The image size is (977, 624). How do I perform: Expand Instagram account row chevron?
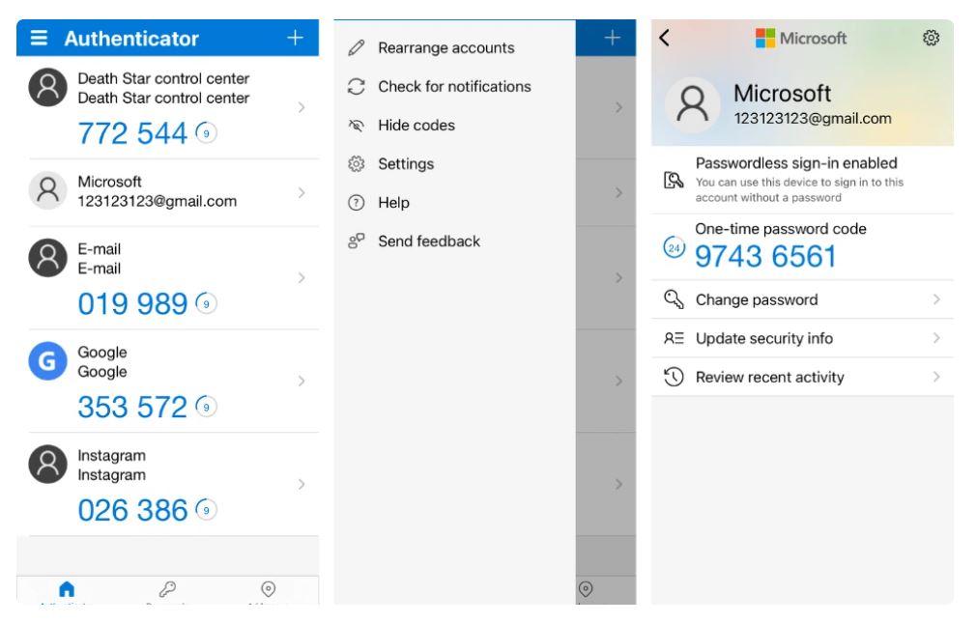302,485
